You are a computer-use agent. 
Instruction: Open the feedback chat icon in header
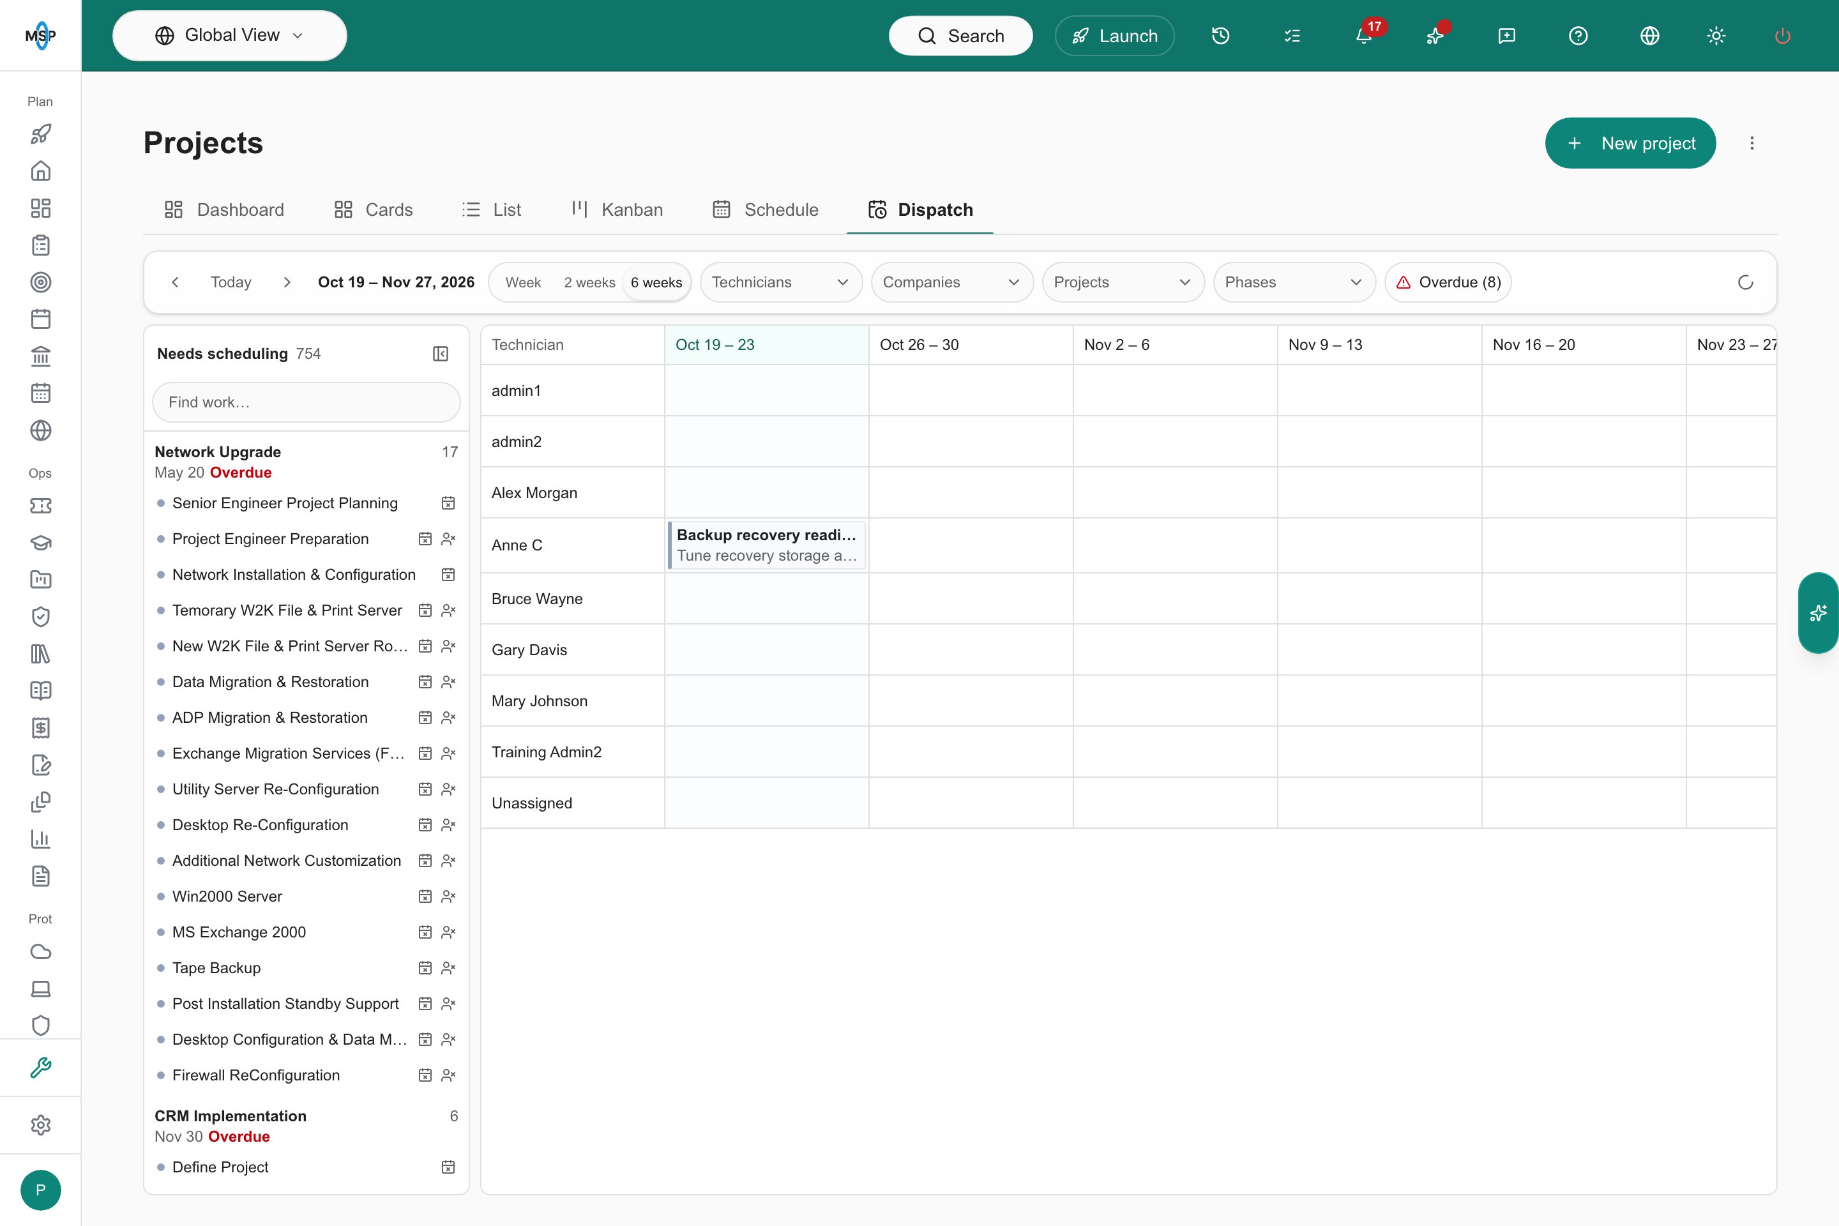(x=1507, y=36)
